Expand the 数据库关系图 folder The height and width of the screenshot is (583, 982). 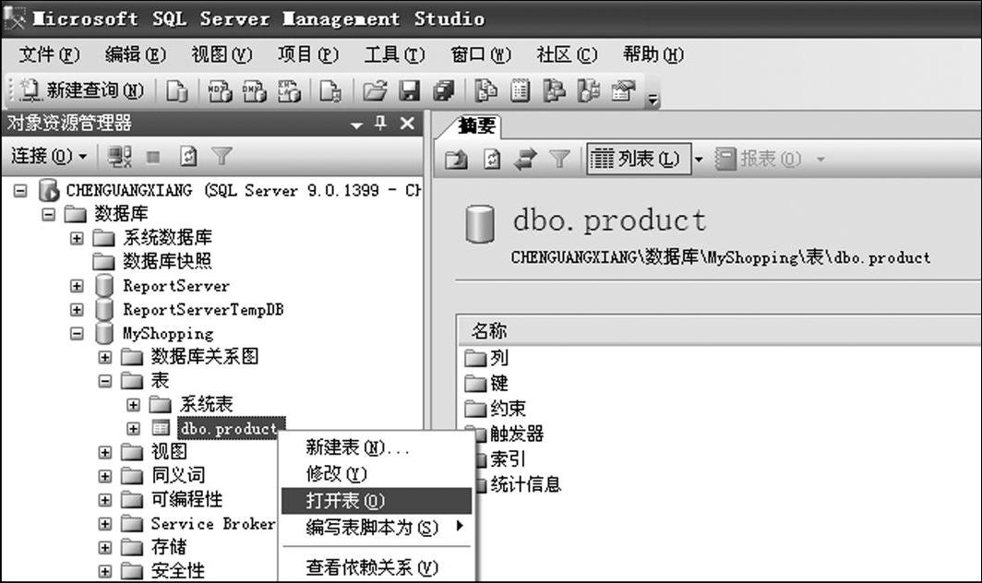105,358
